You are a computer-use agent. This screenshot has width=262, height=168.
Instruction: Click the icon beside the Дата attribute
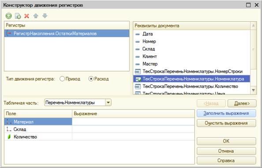138,34
